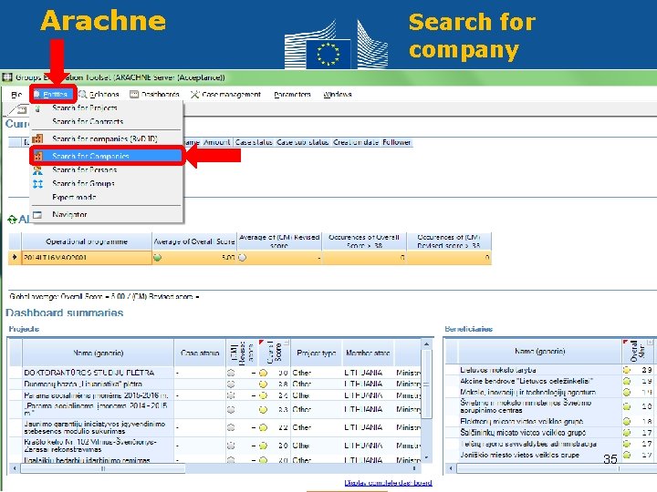
Task: Click grey revised score icon in DOKTORANTŪROS row
Action: click(x=231, y=373)
